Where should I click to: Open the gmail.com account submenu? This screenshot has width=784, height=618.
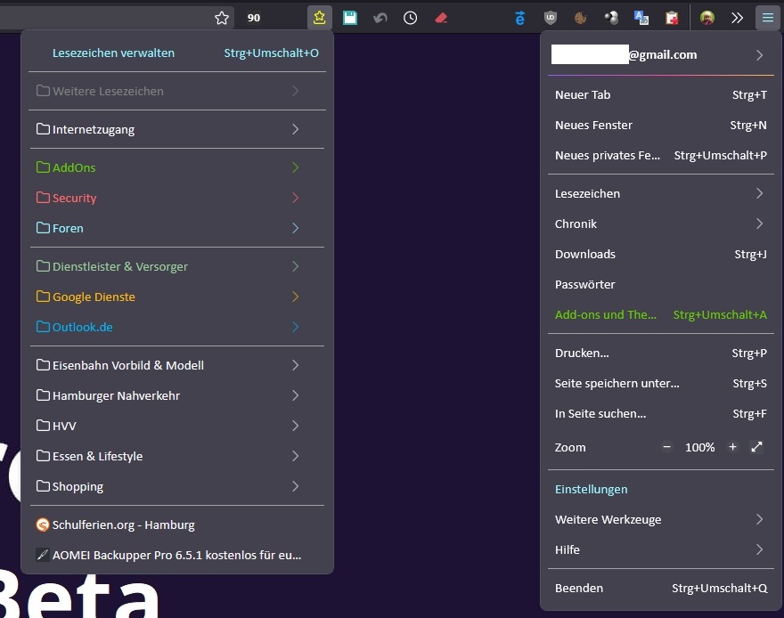(x=660, y=54)
